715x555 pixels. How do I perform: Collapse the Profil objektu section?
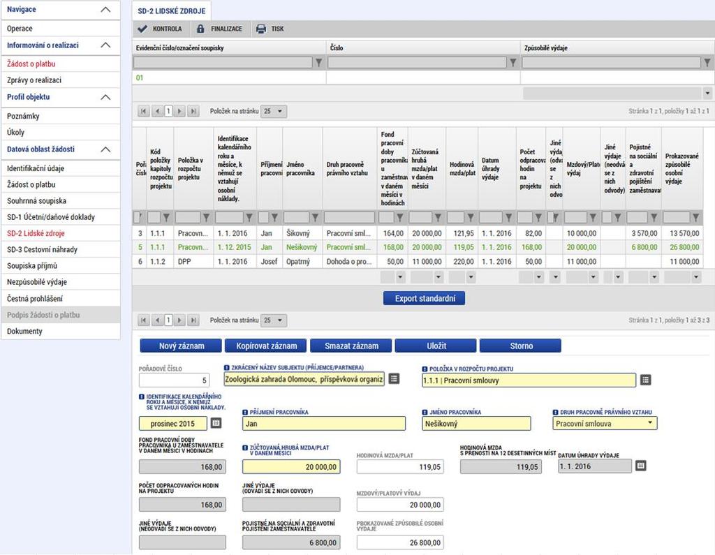(x=105, y=97)
